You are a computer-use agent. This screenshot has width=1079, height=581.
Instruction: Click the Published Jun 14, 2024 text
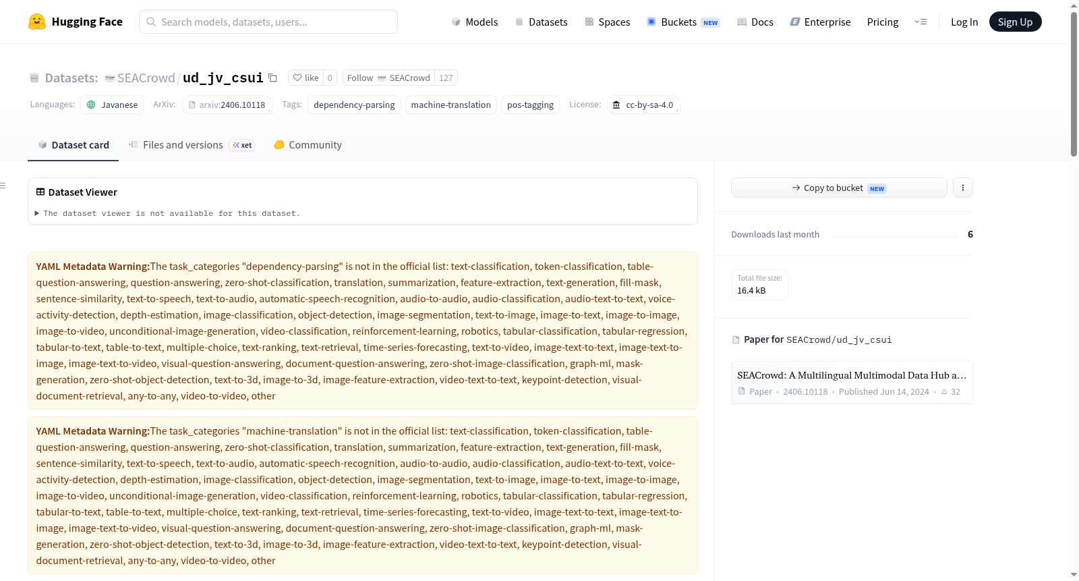coord(883,391)
